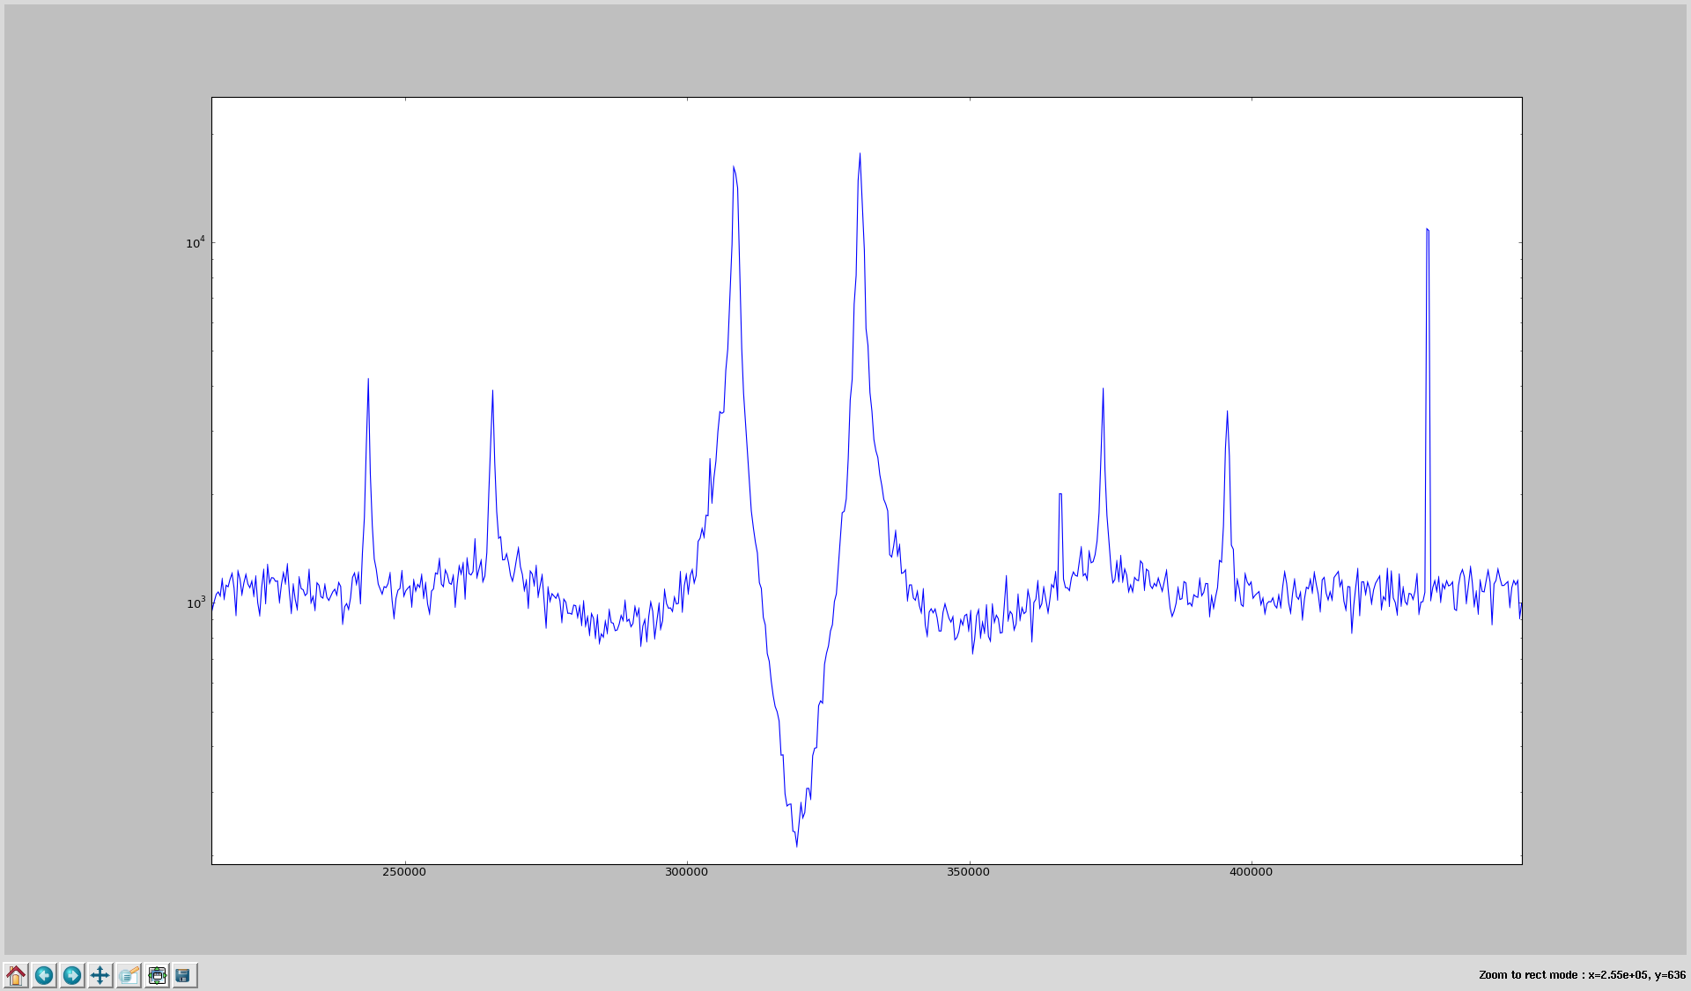
Task: Save the figure with floppy icon
Action: [184, 975]
